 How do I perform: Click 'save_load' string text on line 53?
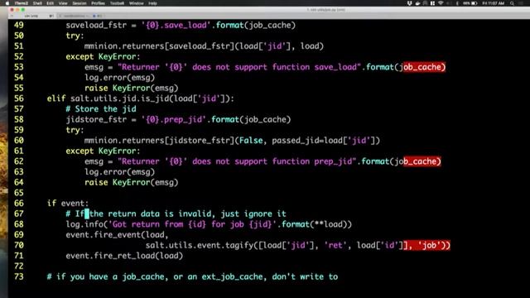coord(335,67)
